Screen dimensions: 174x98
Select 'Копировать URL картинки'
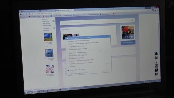point(78,55)
